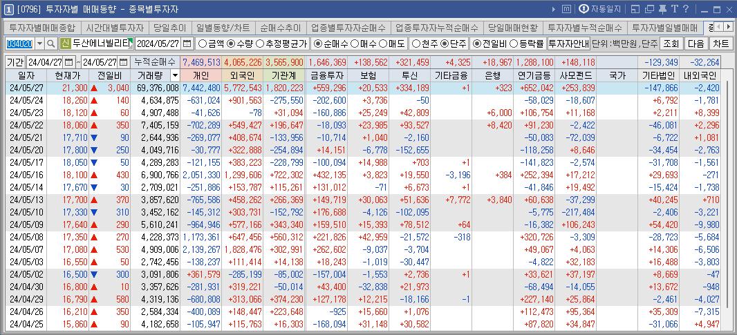Select the 순매수 radio option

tap(318, 44)
